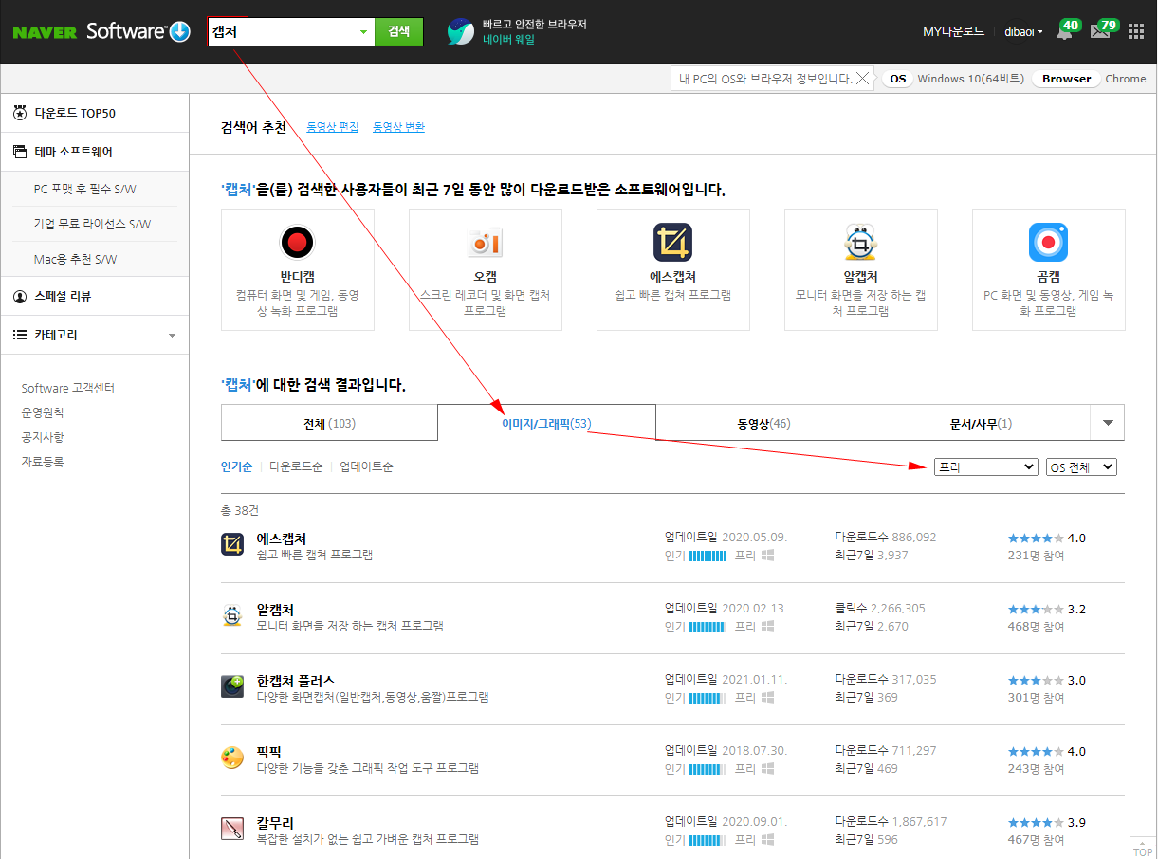The width and height of the screenshot is (1158, 859).
Task: Click the OS info button
Action: [897, 79]
